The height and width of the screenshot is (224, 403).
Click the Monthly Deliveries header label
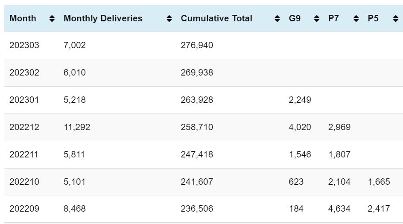pos(103,18)
